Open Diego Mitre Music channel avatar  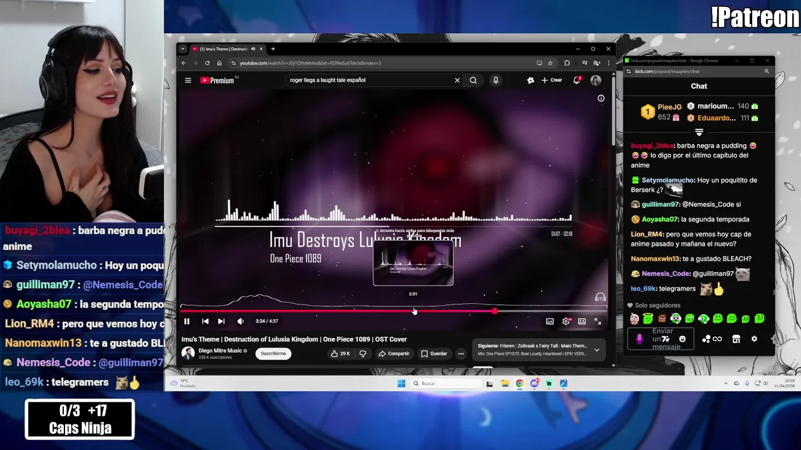click(188, 354)
